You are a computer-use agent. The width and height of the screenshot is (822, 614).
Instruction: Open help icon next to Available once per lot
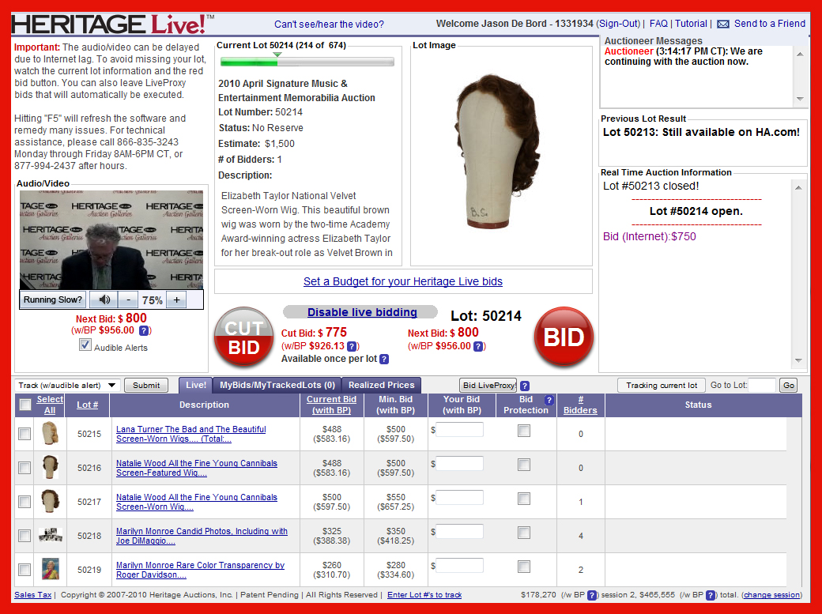click(384, 360)
